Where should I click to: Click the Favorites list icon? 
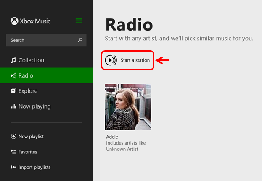pos(13,152)
